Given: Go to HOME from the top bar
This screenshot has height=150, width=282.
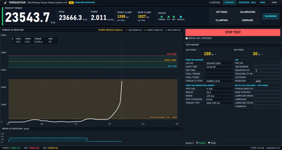Looking at the screenshot, I should click(x=274, y=2).
